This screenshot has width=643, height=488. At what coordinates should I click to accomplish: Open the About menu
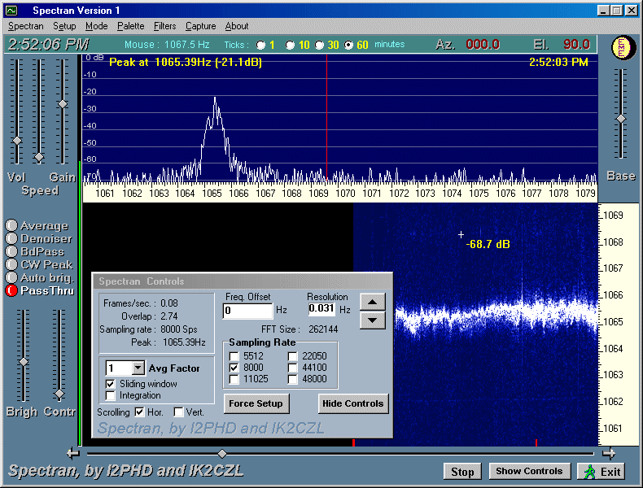[x=237, y=26]
